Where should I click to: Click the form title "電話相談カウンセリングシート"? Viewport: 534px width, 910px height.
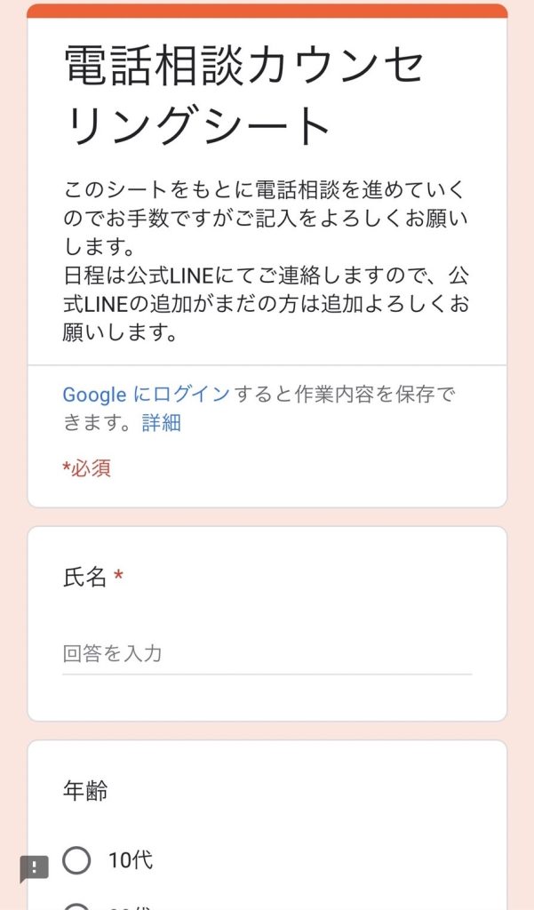pyautogui.click(x=244, y=96)
